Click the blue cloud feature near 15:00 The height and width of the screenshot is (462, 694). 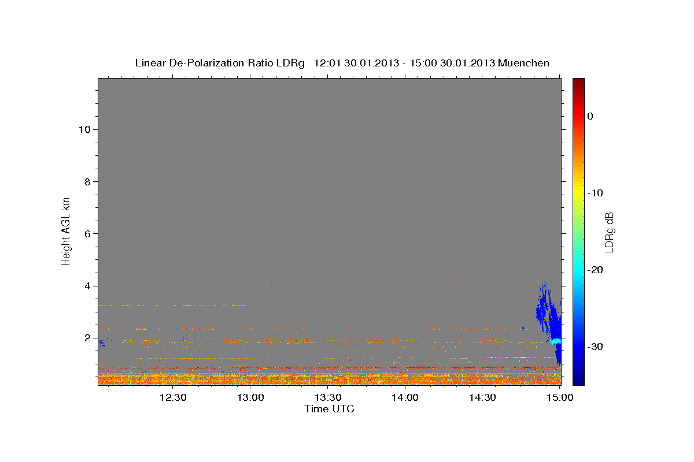coord(549,323)
